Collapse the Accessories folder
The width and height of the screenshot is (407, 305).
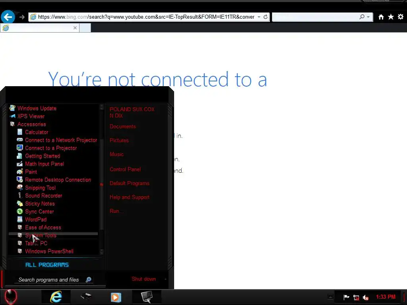31,124
